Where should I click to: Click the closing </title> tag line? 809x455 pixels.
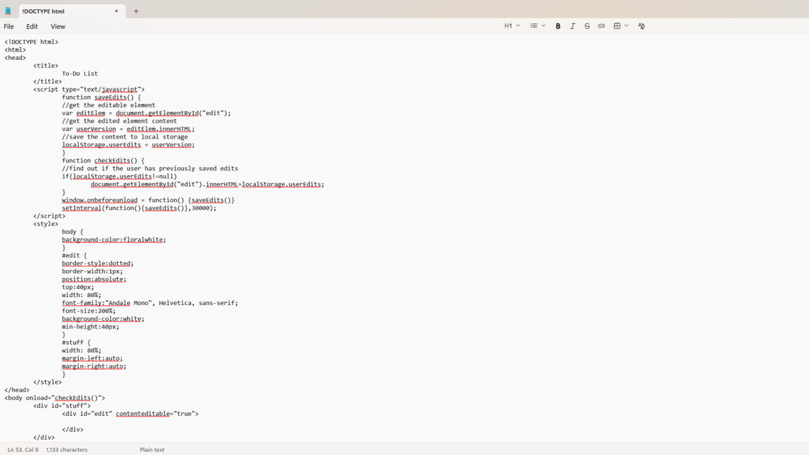[x=47, y=81]
